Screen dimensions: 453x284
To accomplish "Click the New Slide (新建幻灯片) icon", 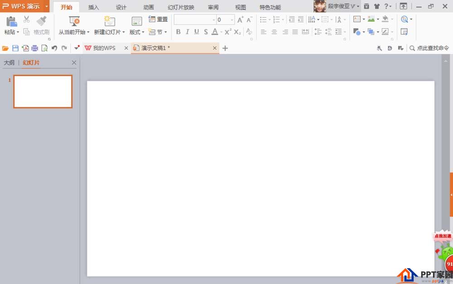I will [109, 21].
